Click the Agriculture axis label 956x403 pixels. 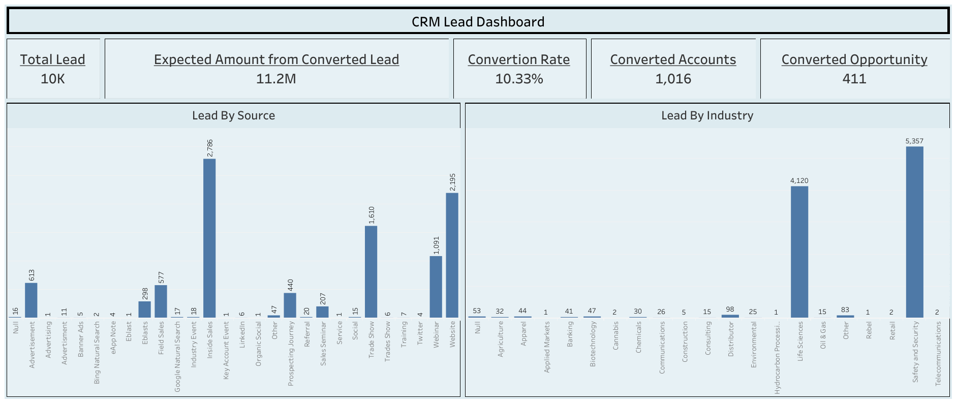[x=500, y=339]
